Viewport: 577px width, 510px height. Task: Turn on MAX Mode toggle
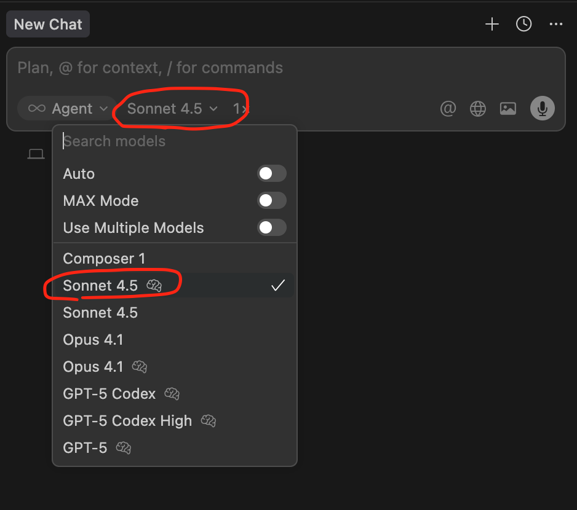[271, 201]
